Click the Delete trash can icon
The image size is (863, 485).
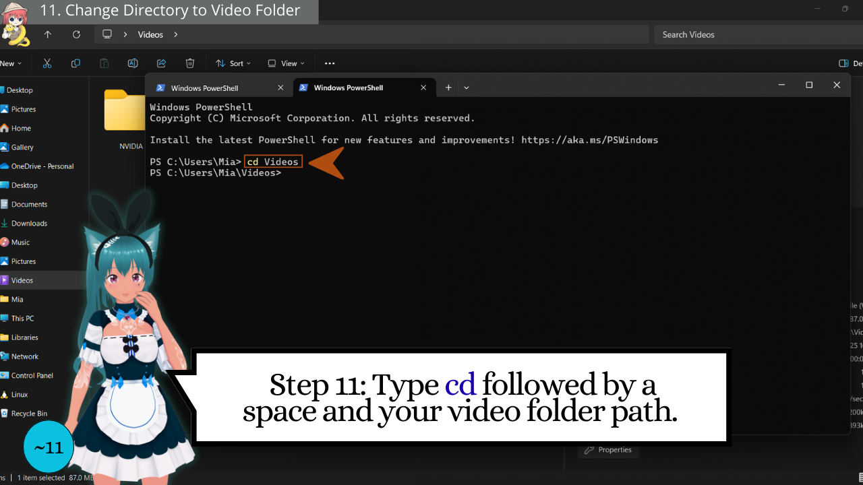190,63
